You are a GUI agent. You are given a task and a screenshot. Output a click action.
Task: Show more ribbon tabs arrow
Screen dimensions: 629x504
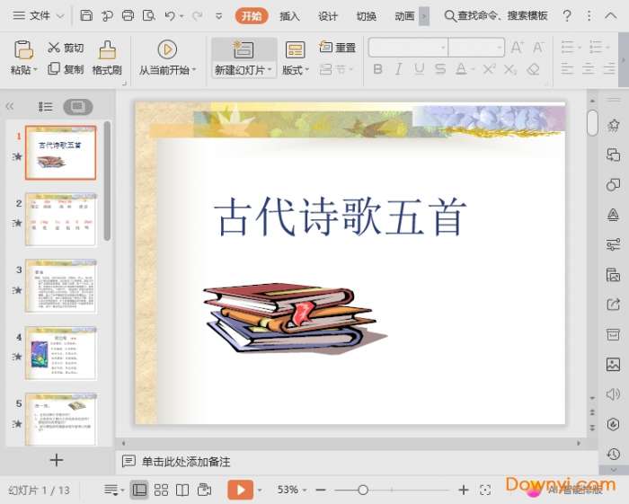click(x=424, y=16)
